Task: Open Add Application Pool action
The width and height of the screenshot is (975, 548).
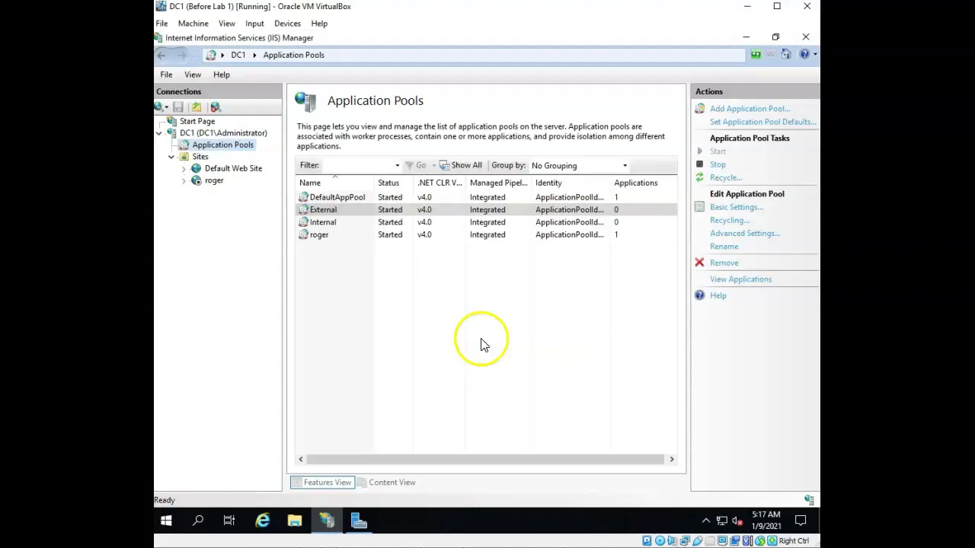Action: [x=750, y=109]
